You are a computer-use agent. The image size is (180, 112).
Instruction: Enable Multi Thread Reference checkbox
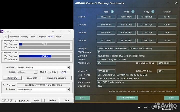click(5, 59)
